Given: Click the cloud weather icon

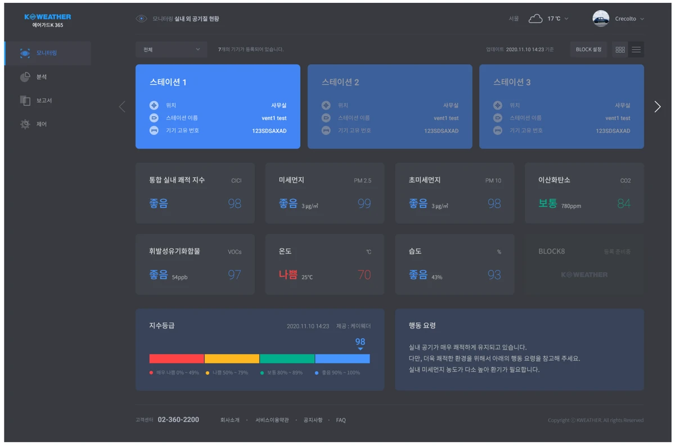Looking at the screenshot, I should (x=535, y=19).
